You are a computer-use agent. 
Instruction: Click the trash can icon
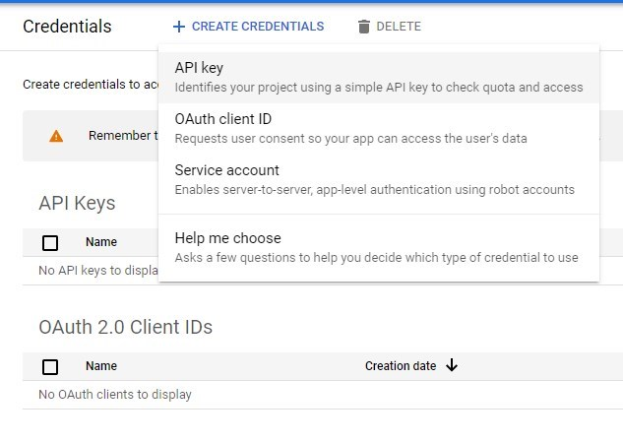pos(364,27)
